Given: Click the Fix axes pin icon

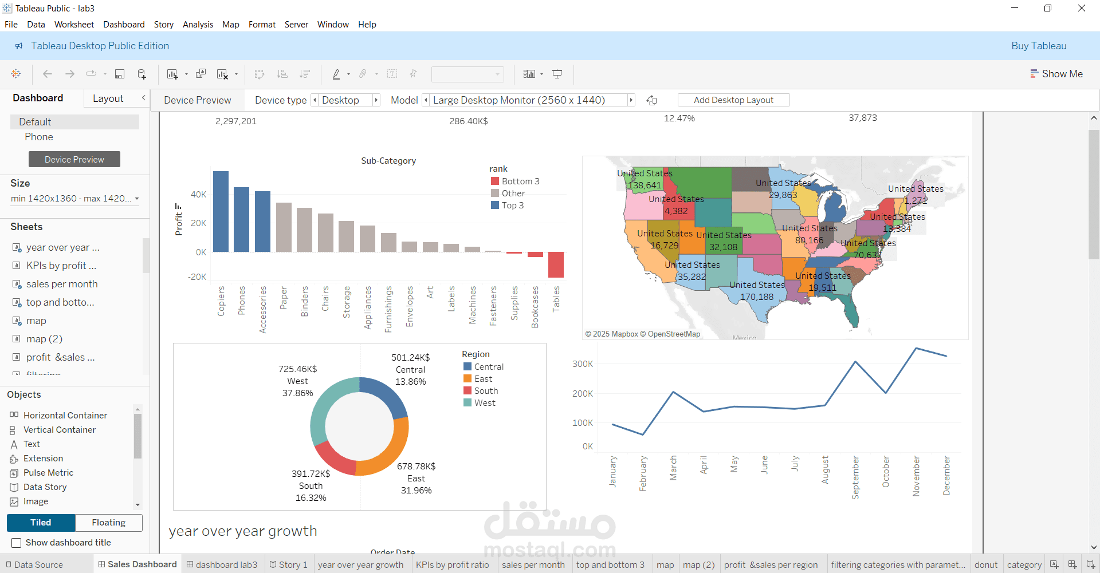Looking at the screenshot, I should point(413,74).
